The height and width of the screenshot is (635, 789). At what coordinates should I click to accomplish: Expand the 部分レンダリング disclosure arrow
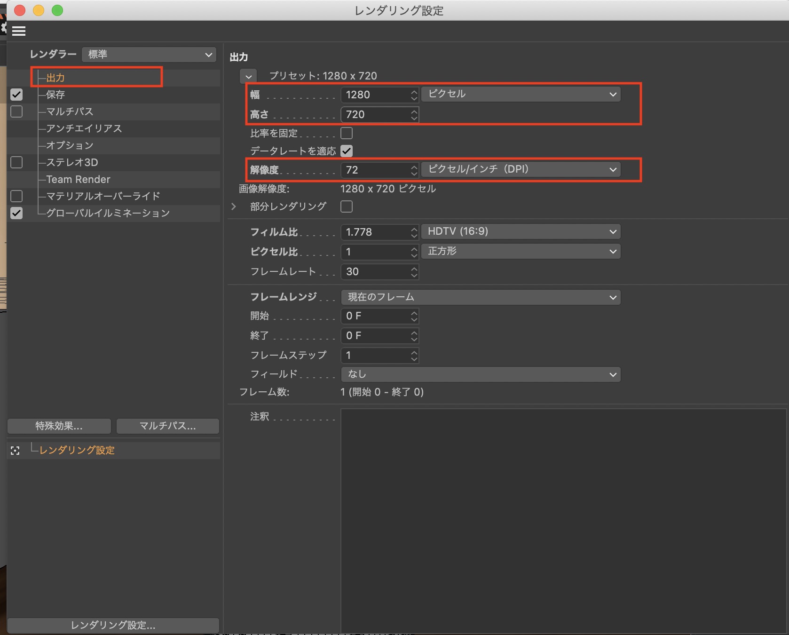pyautogui.click(x=234, y=206)
